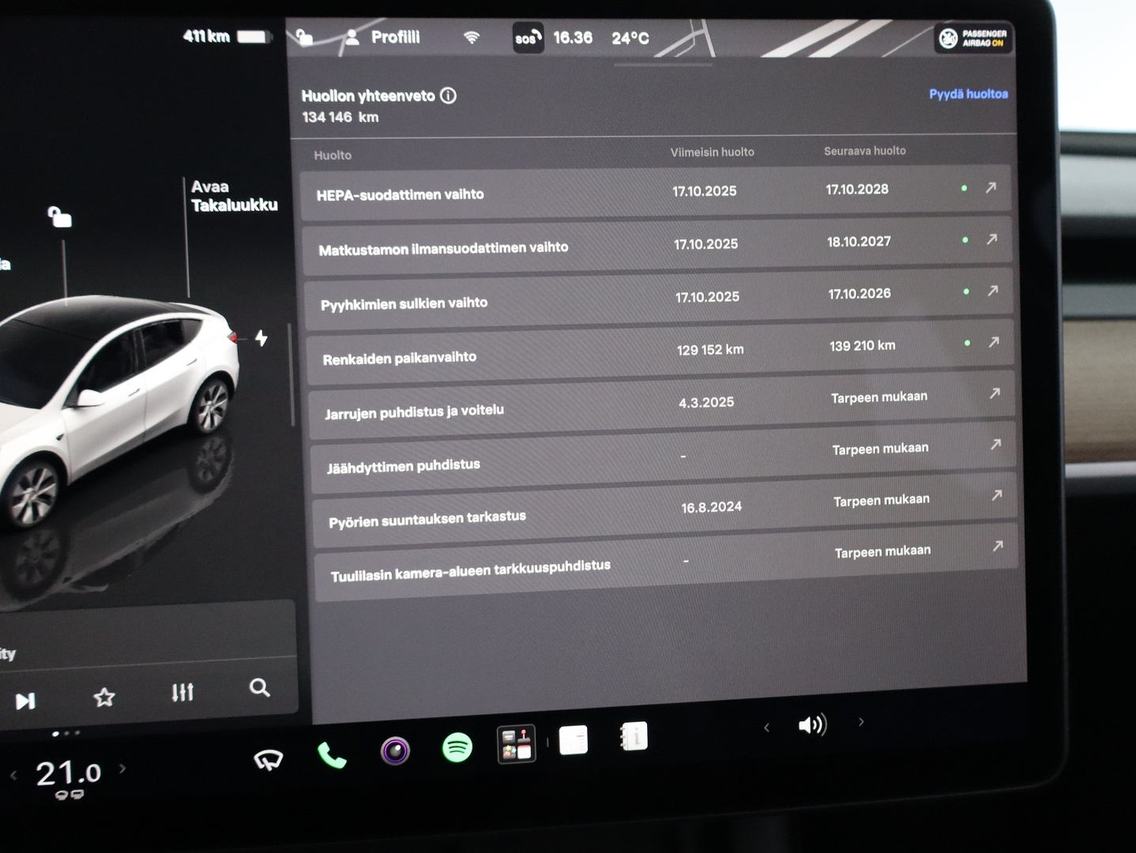The image size is (1136, 853).
Task: Tap the 134 146 km odometer reading
Action: click(x=340, y=117)
